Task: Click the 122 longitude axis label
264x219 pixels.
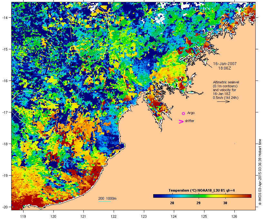Action: (x=114, y=216)
